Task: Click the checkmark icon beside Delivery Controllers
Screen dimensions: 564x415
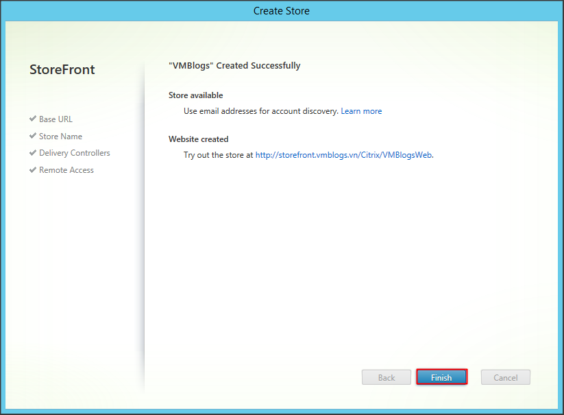Action: click(33, 153)
